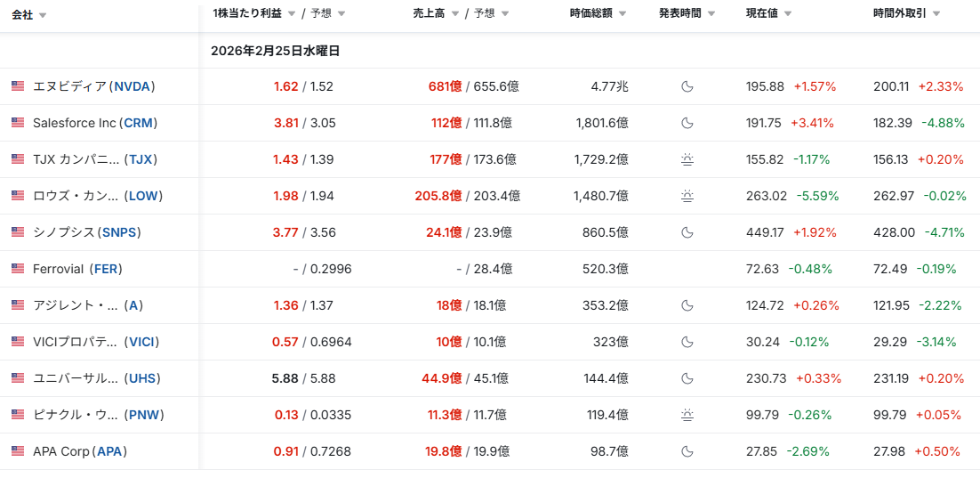
Task: Click the US flag beside Ferrovial
Action: tap(18, 269)
